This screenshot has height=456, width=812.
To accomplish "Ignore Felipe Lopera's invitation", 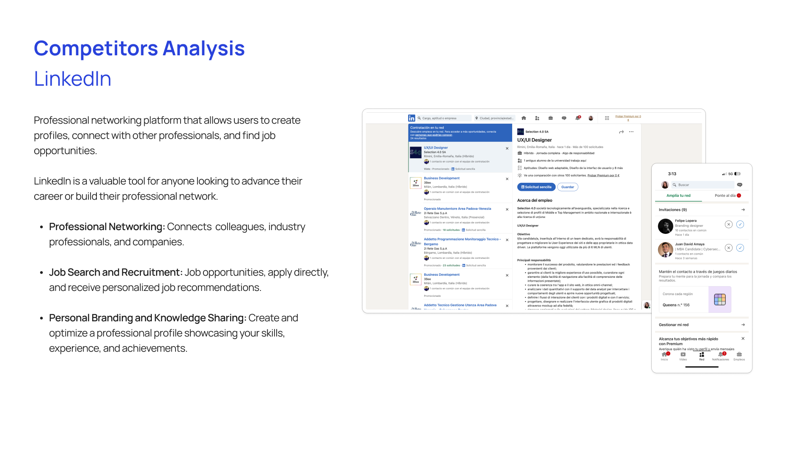I will click(728, 225).
